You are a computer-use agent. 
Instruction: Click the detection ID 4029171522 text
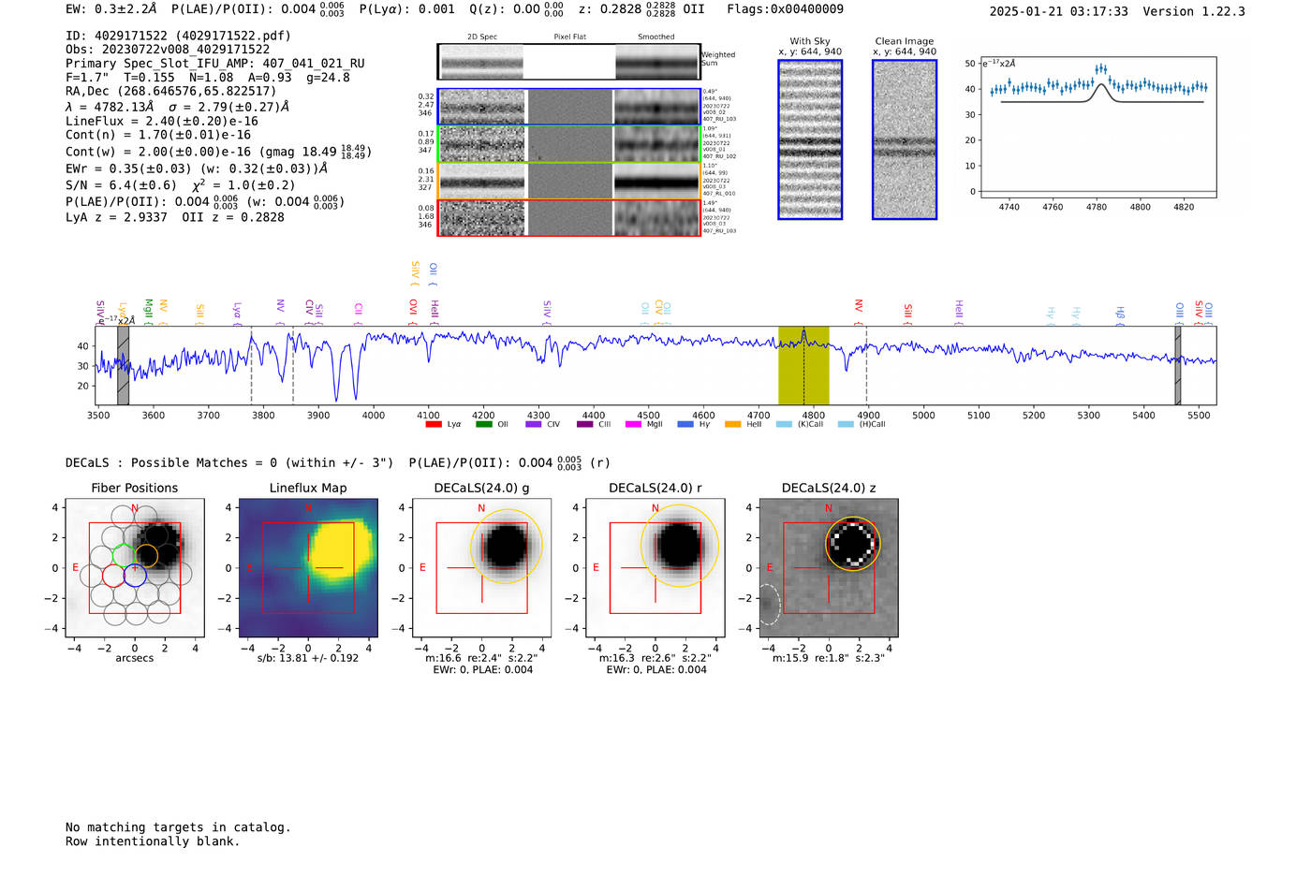[178, 36]
